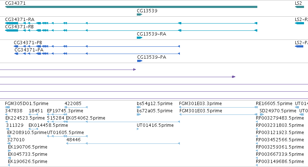
Task: Click the UT01416.5prime small arrow glyph
Action: (x=138, y=129)
